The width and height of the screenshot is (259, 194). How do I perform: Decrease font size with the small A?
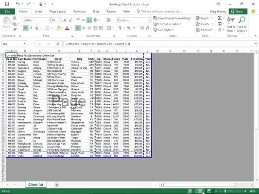tap(70, 20)
